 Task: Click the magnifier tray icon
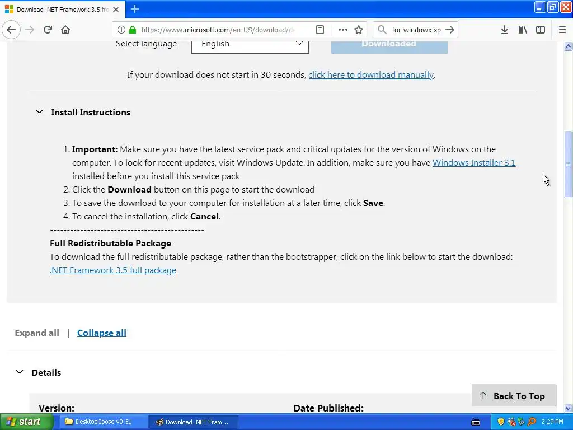(532, 422)
